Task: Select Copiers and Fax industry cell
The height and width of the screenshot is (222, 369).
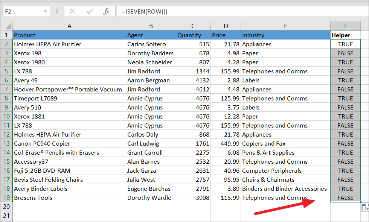Action: click(285, 143)
